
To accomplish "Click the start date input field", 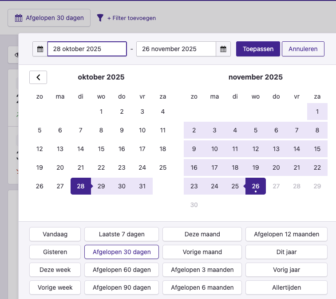I will tap(87, 49).
